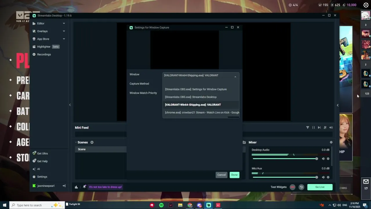
Task: Toggle mini feed alert muting bell icon
Action: coord(325,128)
